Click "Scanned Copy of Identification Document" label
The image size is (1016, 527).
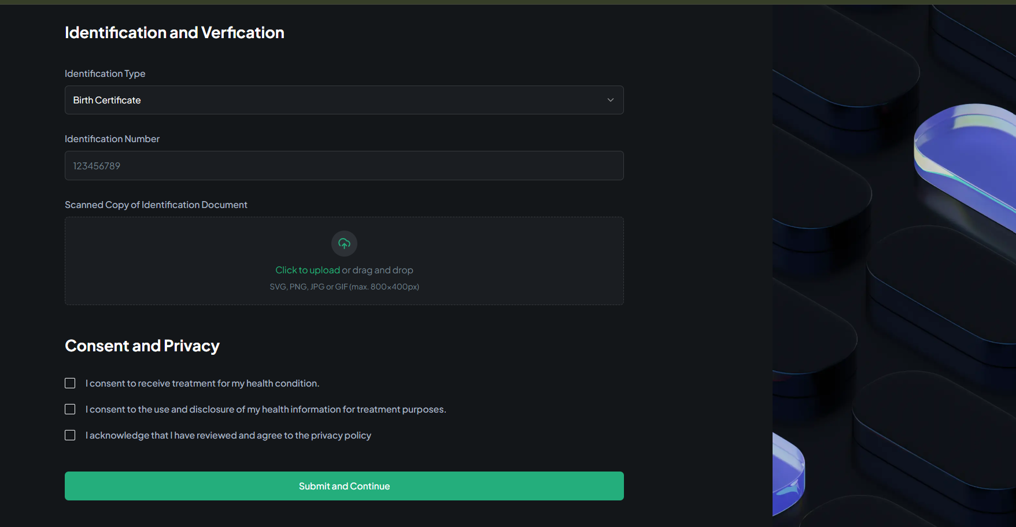coord(156,205)
